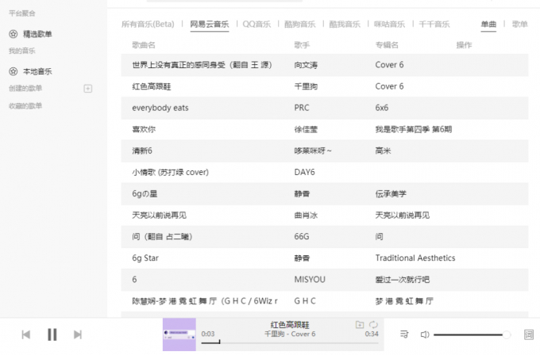540x355 pixels.
Task: Click artist 66G
Action: (x=301, y=236)
